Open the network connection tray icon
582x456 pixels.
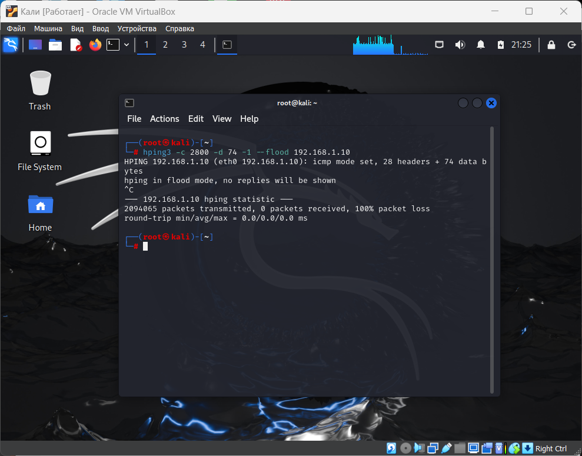440,45
